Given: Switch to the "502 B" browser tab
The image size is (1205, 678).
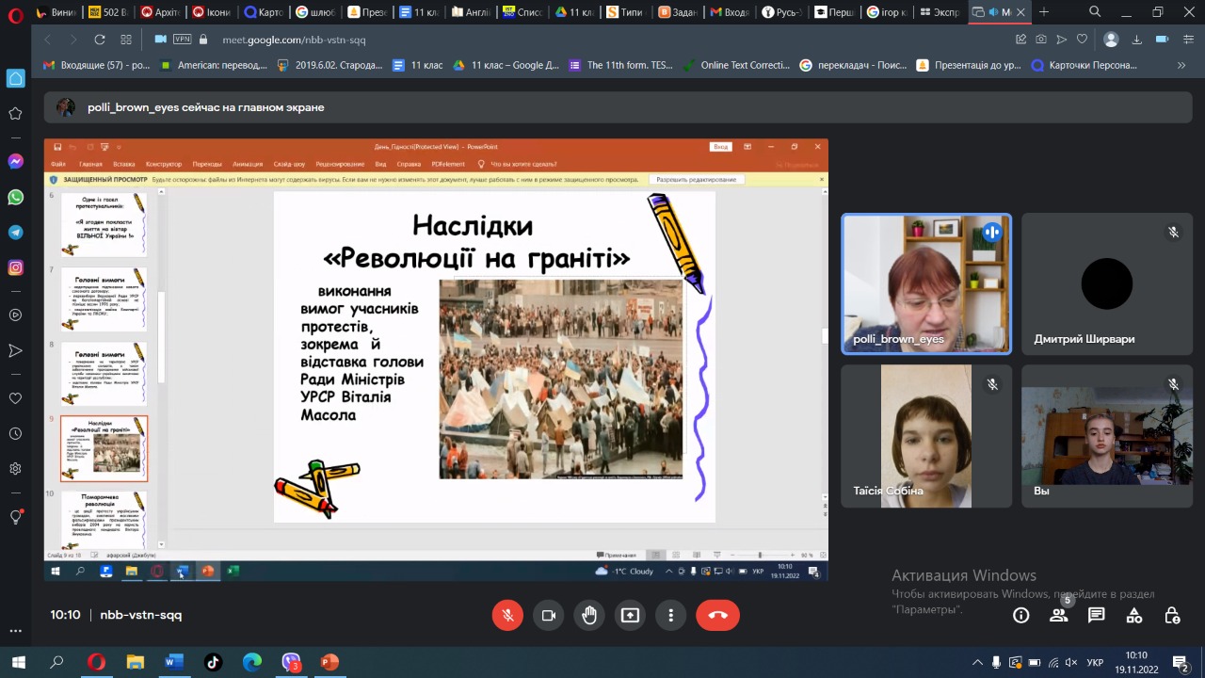Looking at the screenshot, I should tap(108, 12).
